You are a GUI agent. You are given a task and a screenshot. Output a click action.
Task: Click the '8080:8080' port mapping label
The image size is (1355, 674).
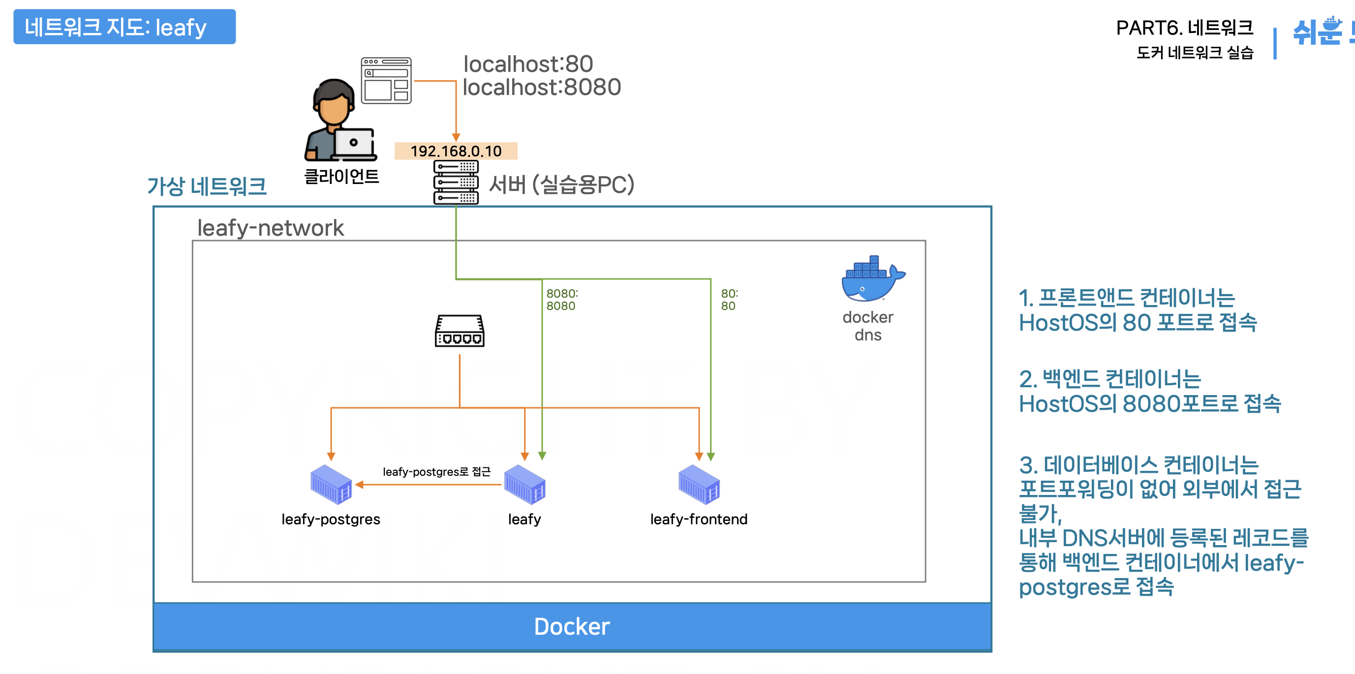click(x=561, y=300)
